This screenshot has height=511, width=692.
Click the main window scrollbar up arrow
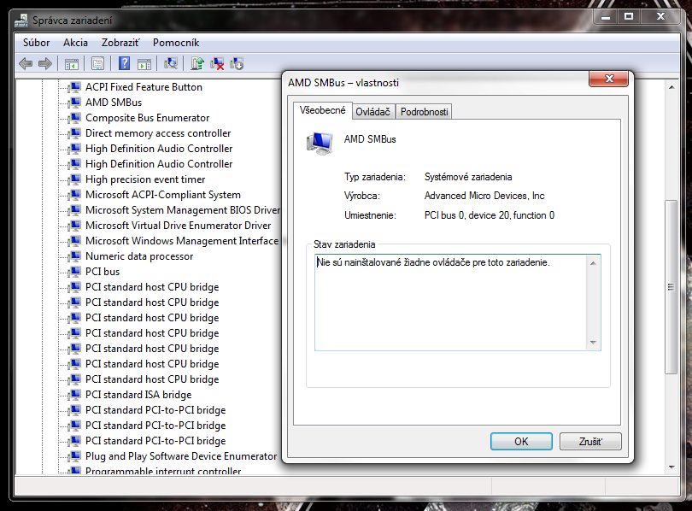(x=671, y=87)
